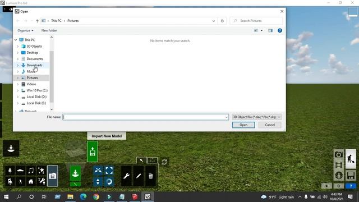Screen dimensions: 359x202
Task: Toggle the rectangle selection dashed-box button
Action: click(x=152, y=160)
